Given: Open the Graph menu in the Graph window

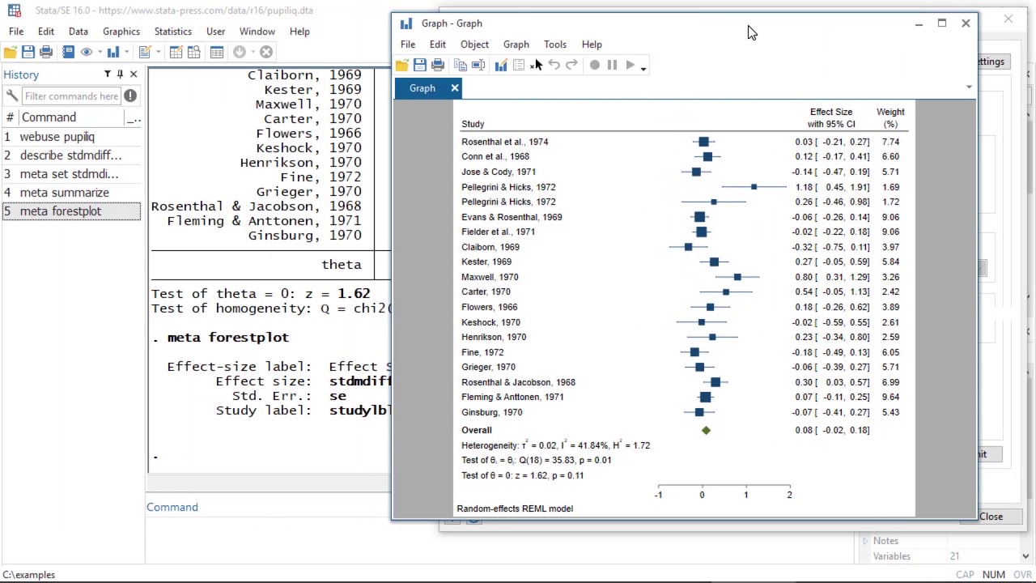Looking at the screenshot, I should tap(516, 45).
